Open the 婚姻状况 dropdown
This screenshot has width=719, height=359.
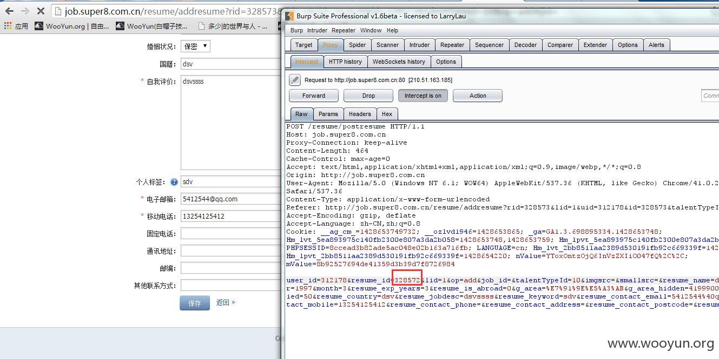tap(195, 46)
